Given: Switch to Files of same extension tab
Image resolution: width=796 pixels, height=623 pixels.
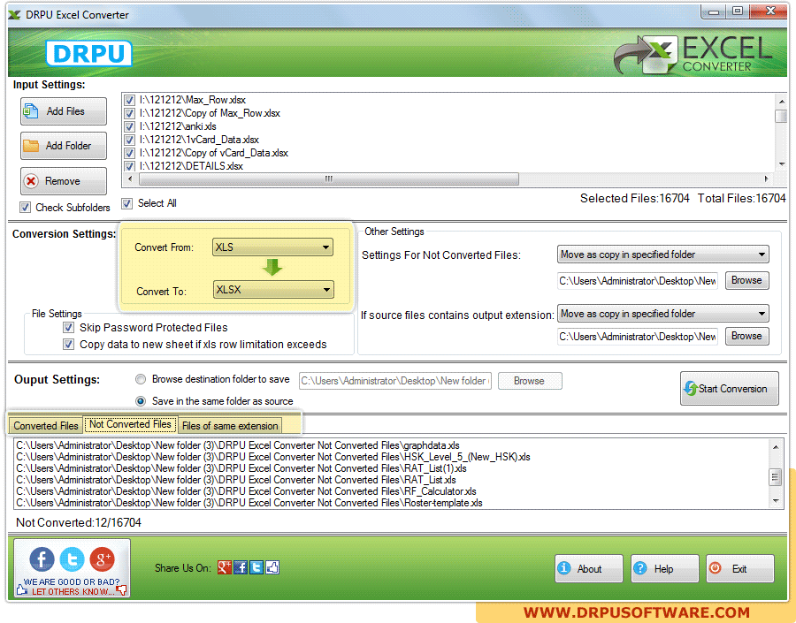Looking at the screenshot, I should click(x=230, y=426).
